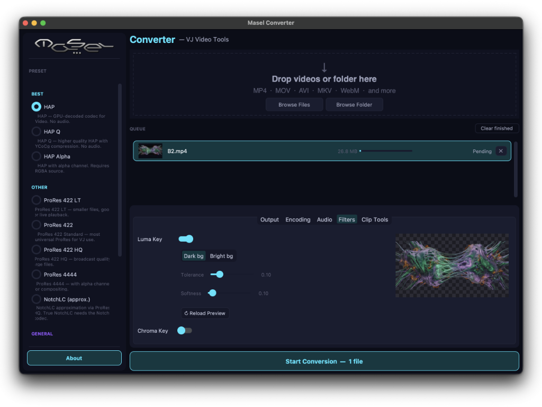Enable the Chroma Key toggle

(x=185, y=331)
